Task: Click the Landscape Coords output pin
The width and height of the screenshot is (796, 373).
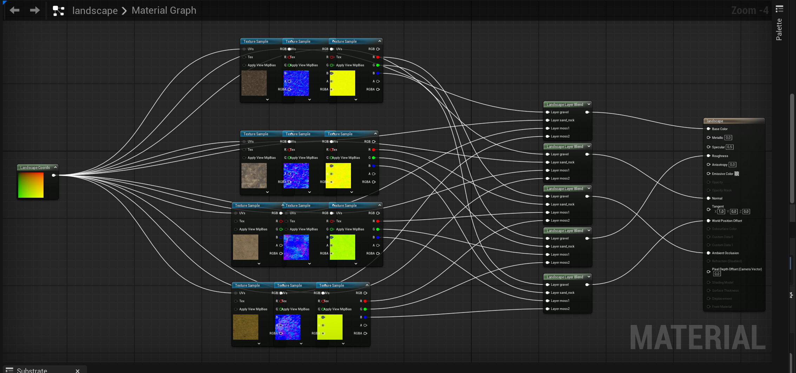Action: (x=54, y=175)
